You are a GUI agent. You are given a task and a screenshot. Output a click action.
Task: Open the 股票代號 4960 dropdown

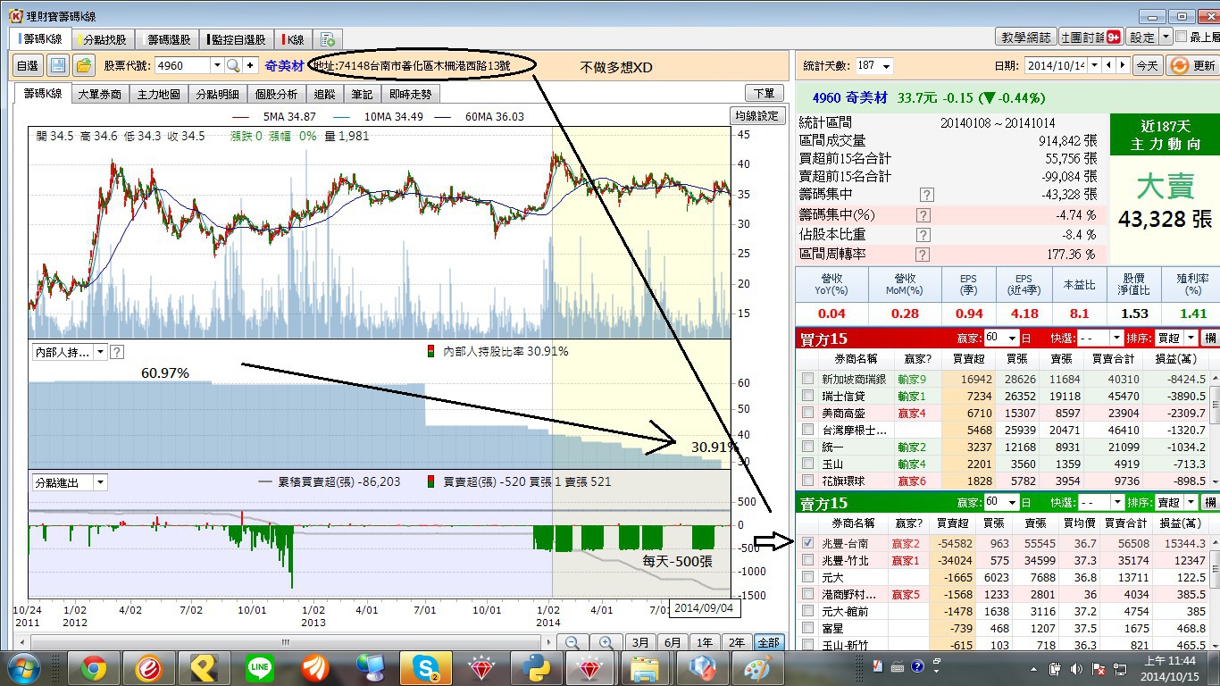pyautogui.click(x=216, y=65)
